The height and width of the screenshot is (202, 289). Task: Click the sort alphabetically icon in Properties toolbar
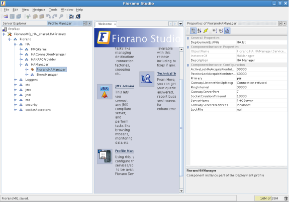(x=199, y=31)
